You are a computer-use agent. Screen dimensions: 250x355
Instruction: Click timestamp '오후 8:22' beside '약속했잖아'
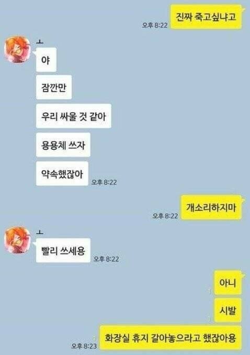[104, 182]
